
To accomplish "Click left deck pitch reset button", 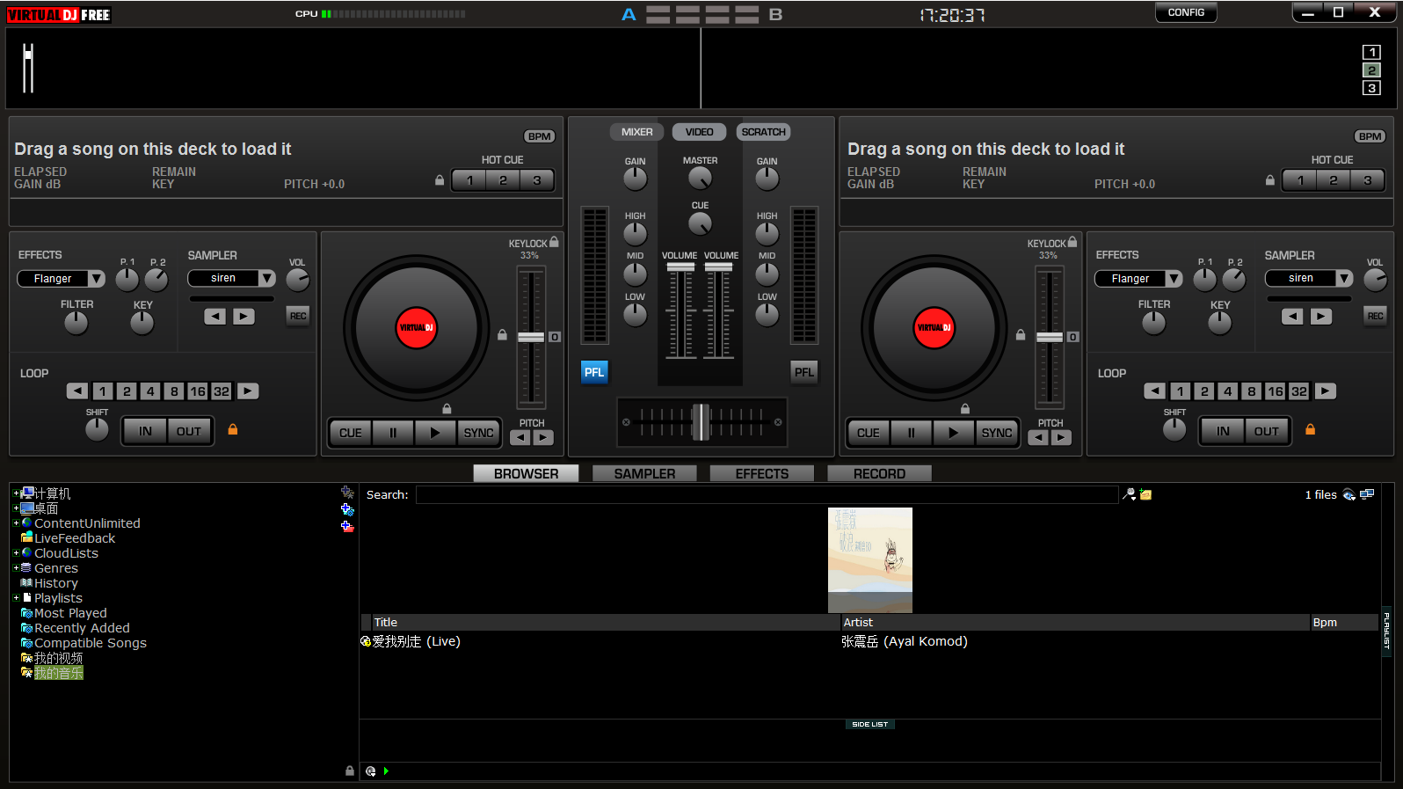I will pyautogui.click(x=555, y=337).
